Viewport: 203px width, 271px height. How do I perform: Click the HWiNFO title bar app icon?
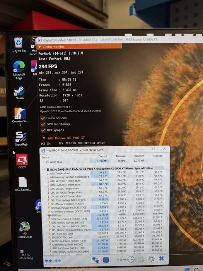tap(43, 151)
